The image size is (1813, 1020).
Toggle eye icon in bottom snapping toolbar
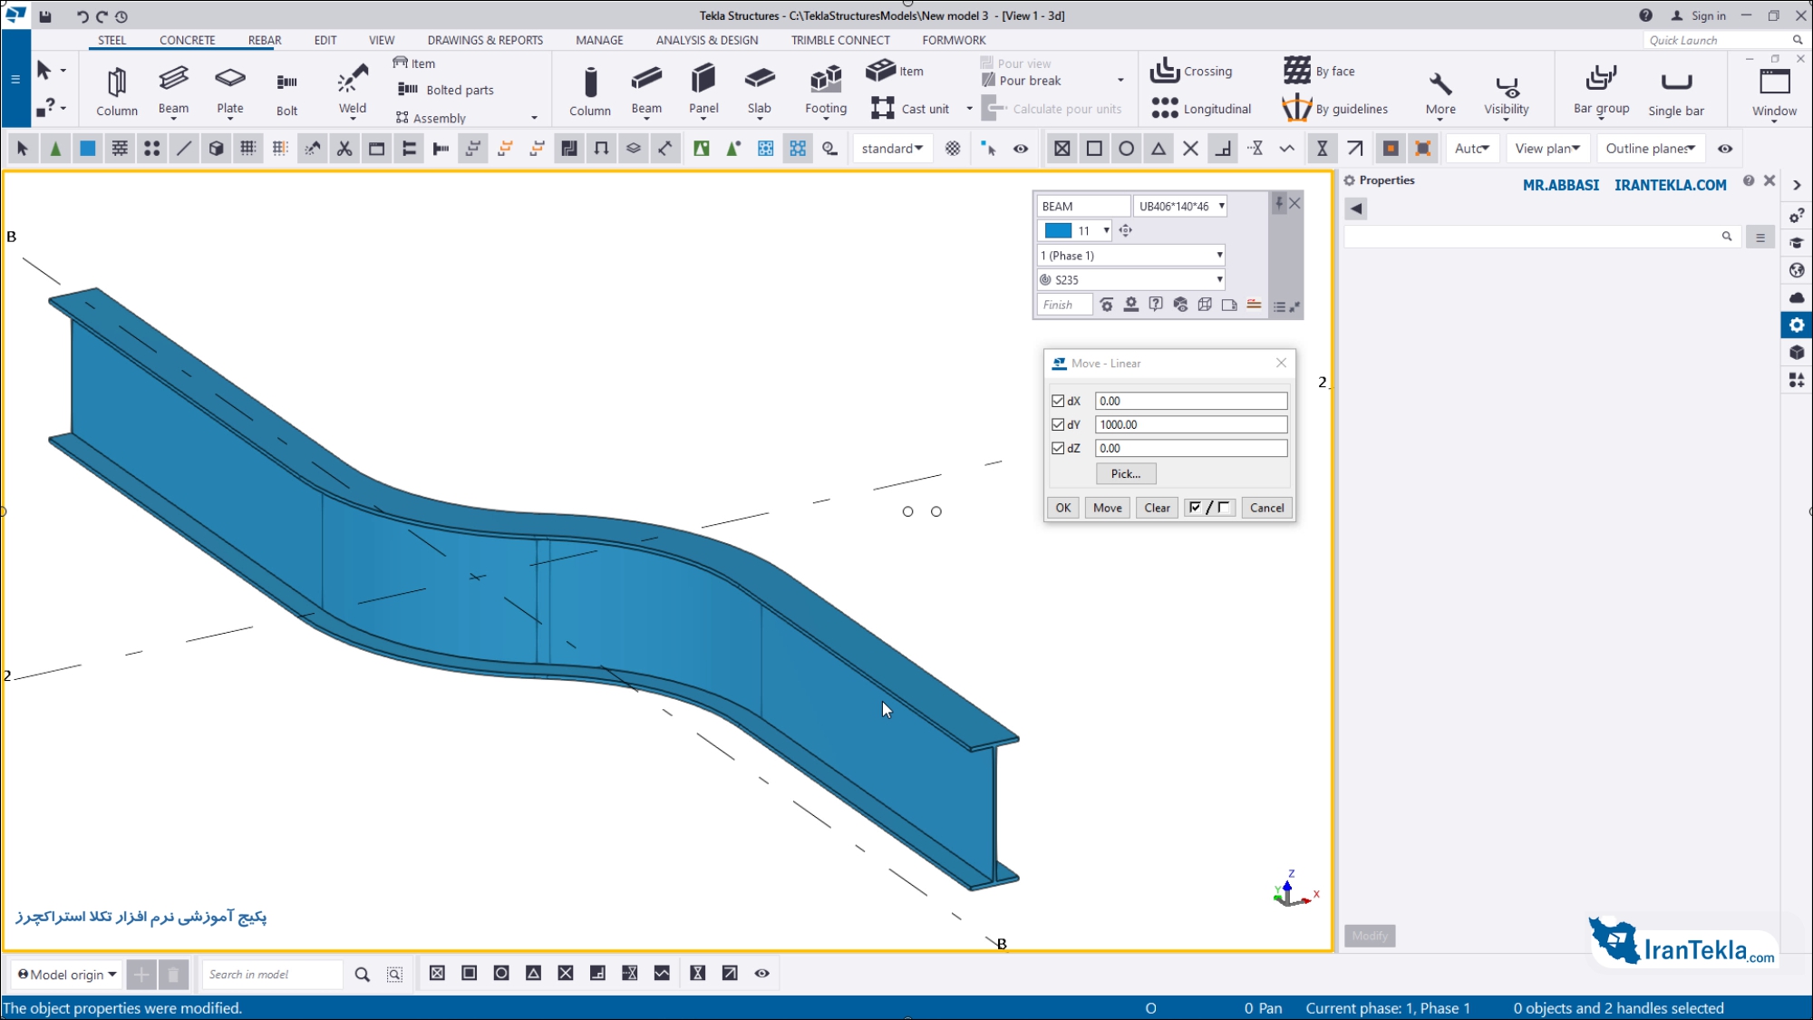pos(762,974)
